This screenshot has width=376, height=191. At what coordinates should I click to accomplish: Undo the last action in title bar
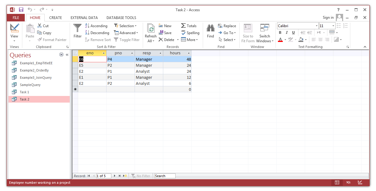pos(30,10)
